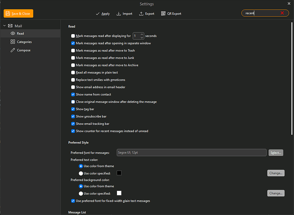Uncheck Use preferred font for fixed-width messages
This screenshot has width=294, height=215.
click(73, 201)
